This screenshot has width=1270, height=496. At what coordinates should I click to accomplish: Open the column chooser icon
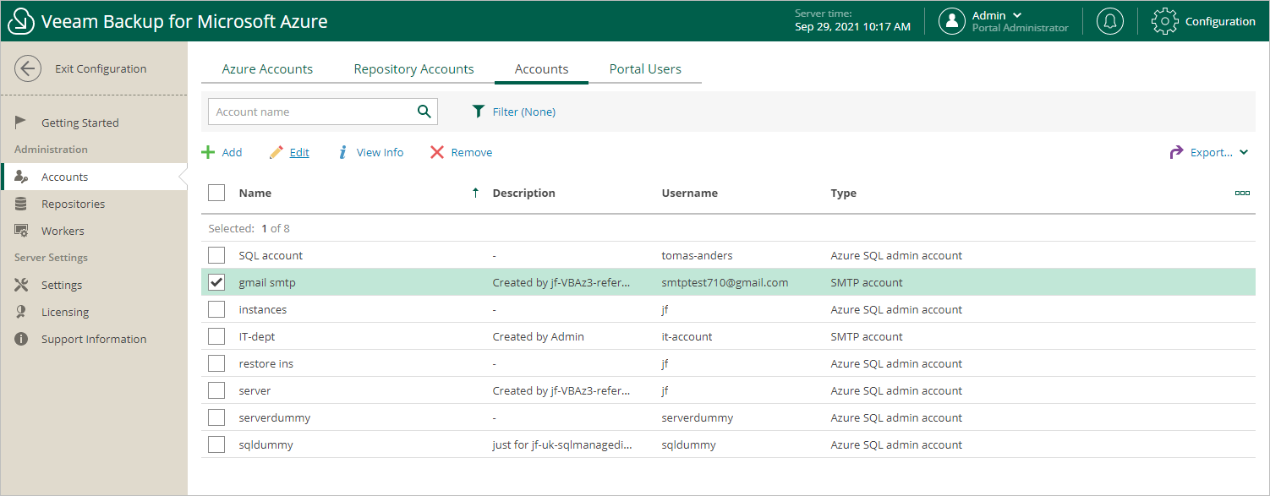(1242, 193)
